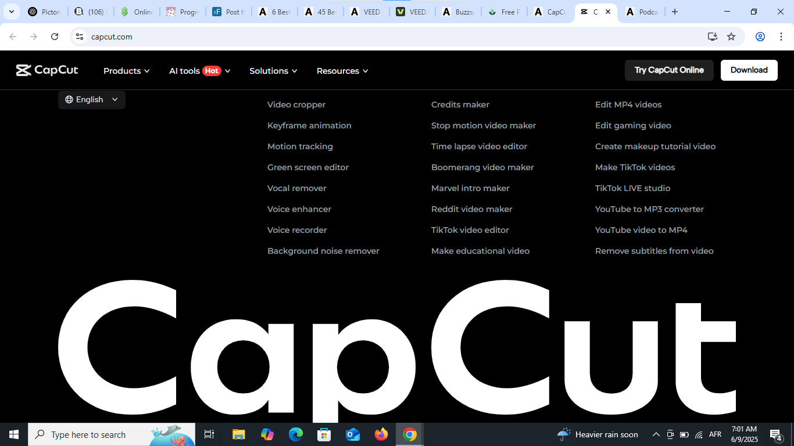
Task: Open Time lapse video editor link
Action: [x=480, y=146]
